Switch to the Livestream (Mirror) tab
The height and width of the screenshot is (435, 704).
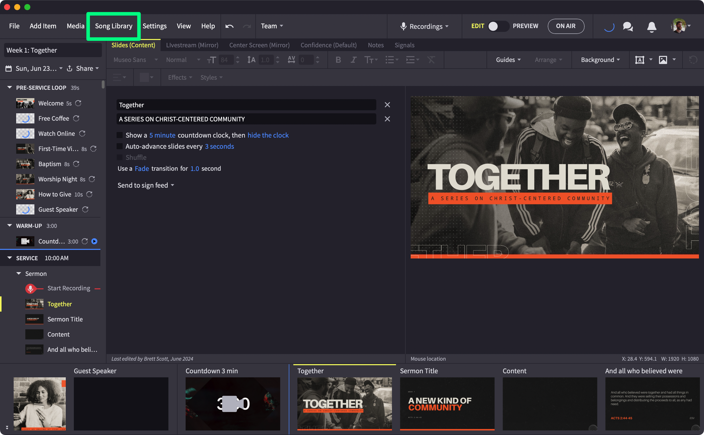(192, 45)
